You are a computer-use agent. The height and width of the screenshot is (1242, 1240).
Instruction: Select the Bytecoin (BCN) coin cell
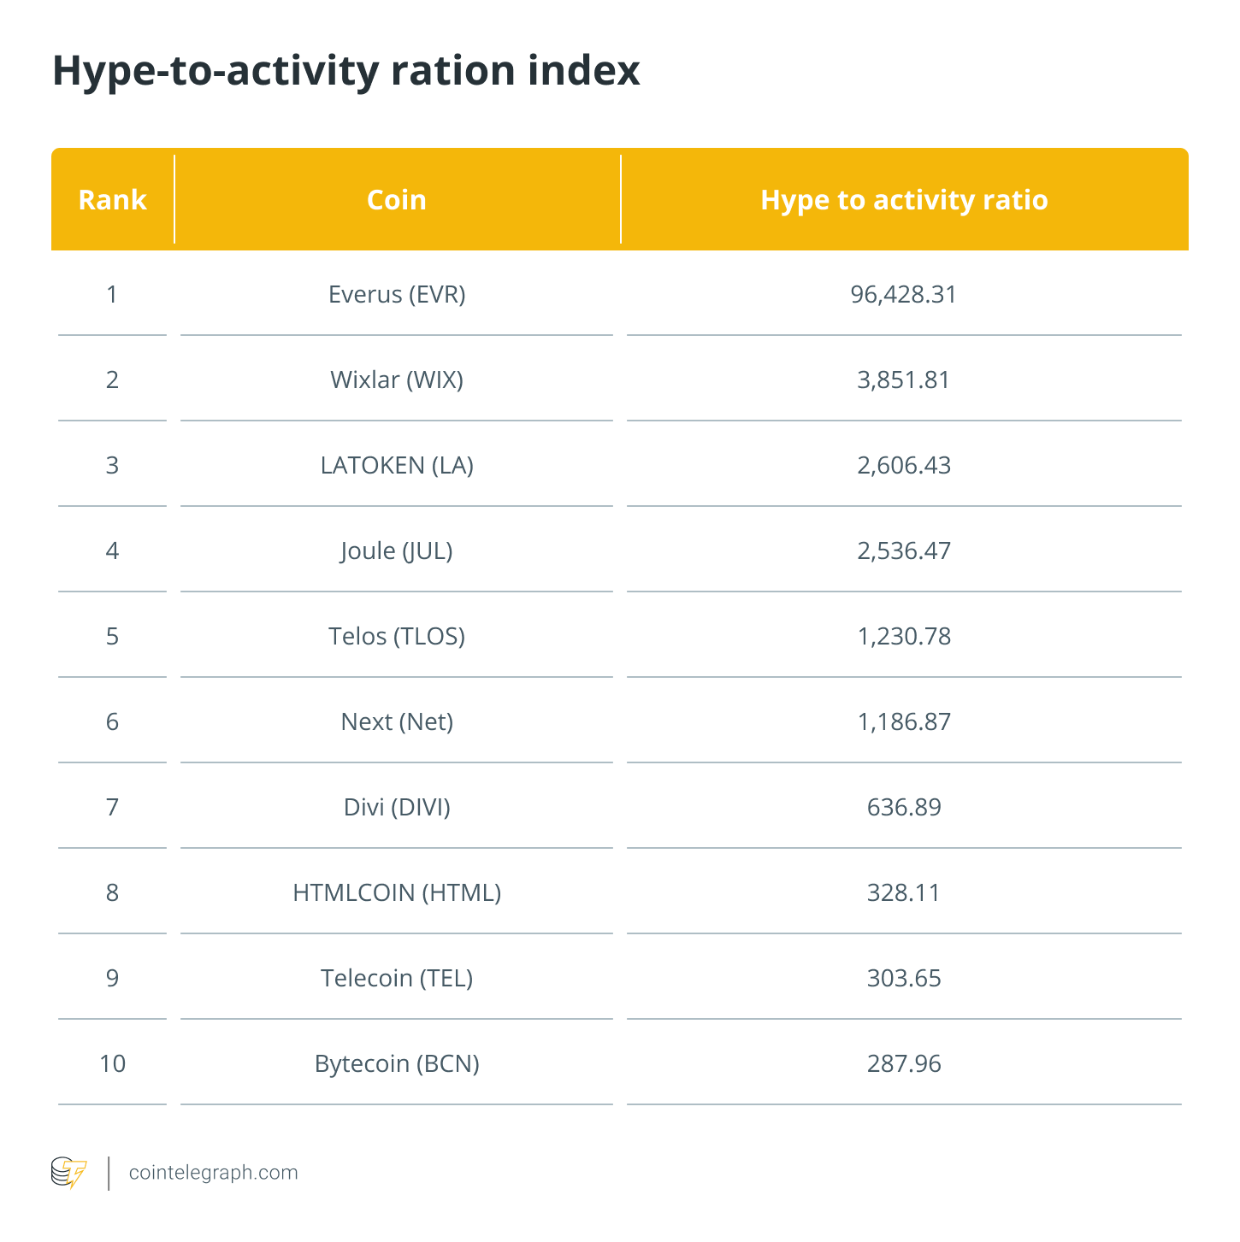point(397,1063)
